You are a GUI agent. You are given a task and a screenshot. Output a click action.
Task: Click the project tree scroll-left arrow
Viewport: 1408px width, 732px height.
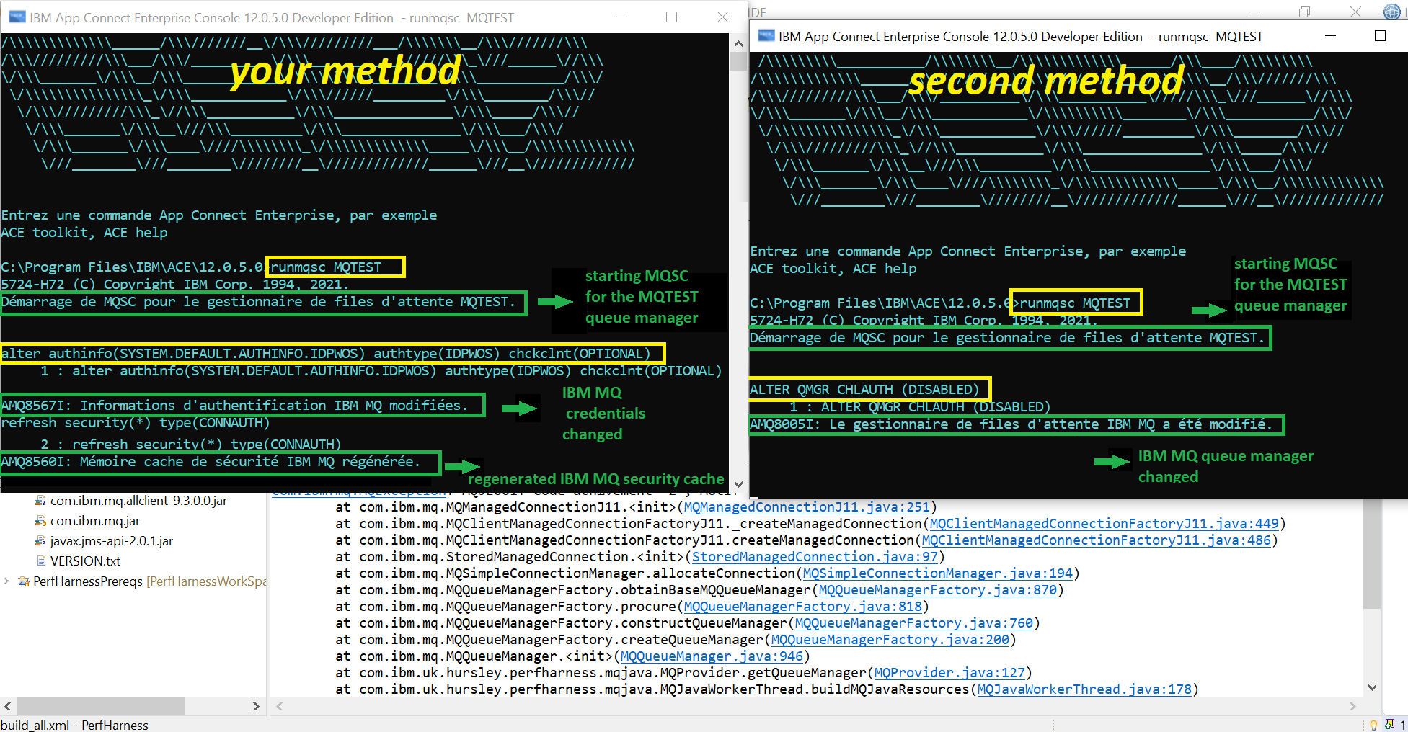8,706
